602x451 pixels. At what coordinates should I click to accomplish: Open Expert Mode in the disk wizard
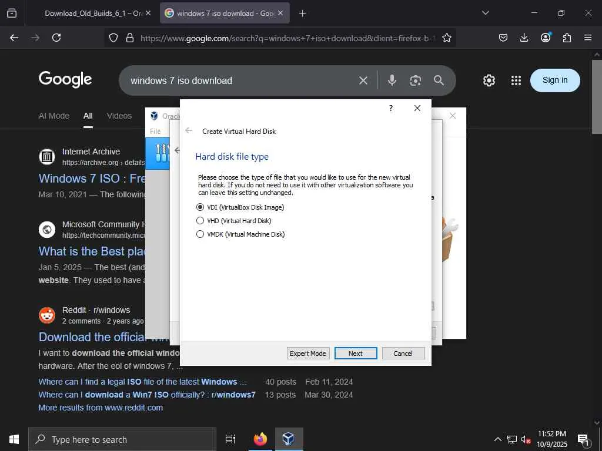[308, 353]
